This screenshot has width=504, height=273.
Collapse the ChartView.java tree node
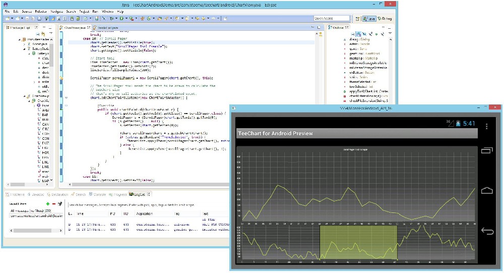click(24, 95)
